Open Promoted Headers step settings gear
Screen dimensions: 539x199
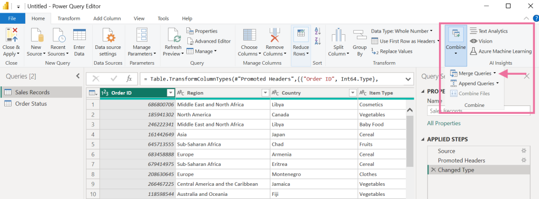coord(524,160)
